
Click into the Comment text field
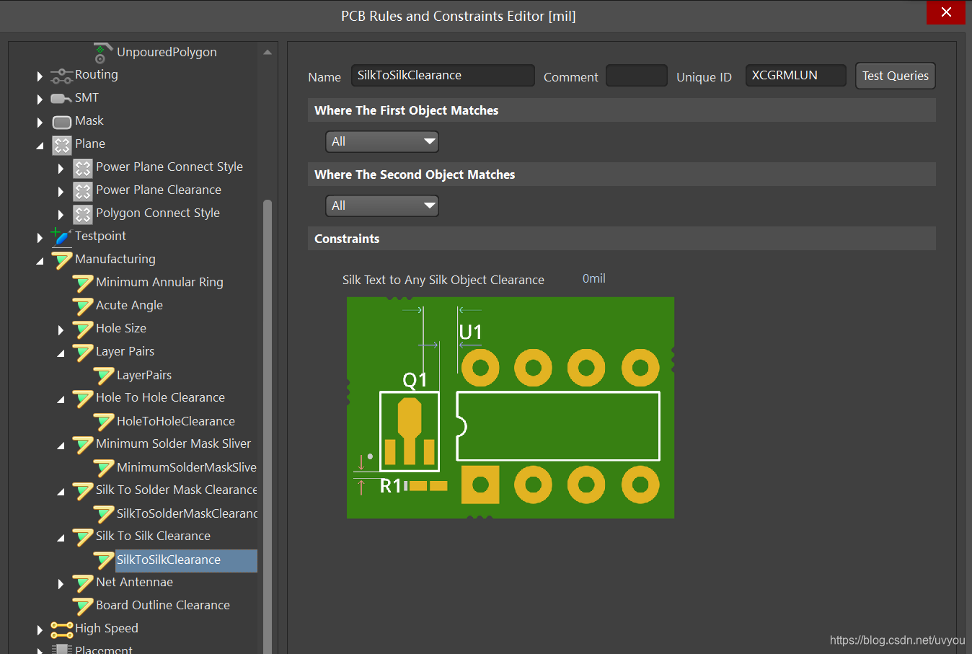[636, 76]
